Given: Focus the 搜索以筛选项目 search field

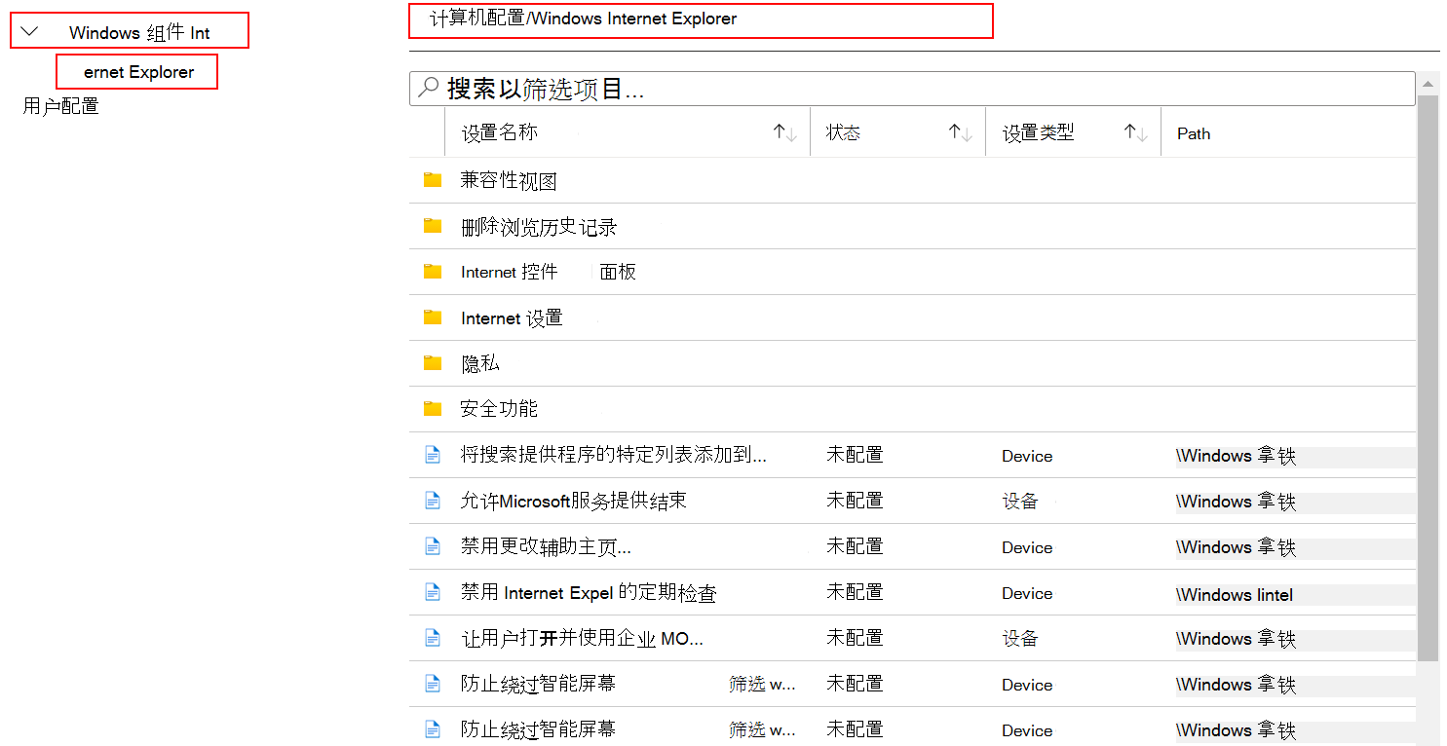Looking at the screenshot, I should point(912,89).
